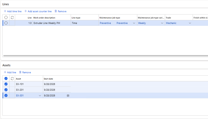Image resolution: width=208 pixels, height=119 pixels.
Task: Click Add line in the Assets section
Action: click(x=10, y=72)
